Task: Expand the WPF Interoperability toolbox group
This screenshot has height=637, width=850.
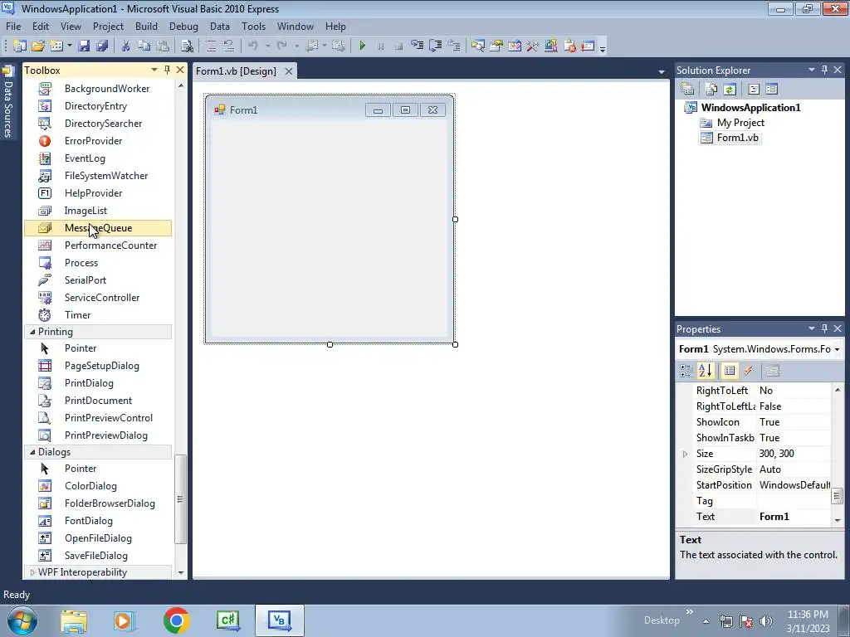Action: 32,572
